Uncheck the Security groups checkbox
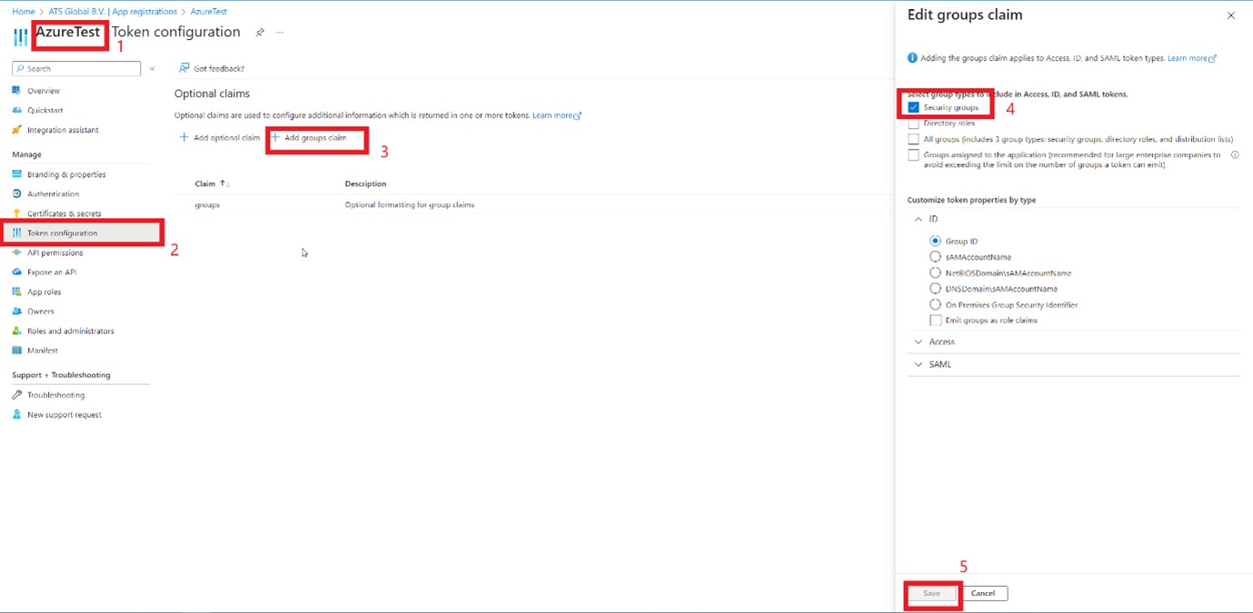 (913, 107)
